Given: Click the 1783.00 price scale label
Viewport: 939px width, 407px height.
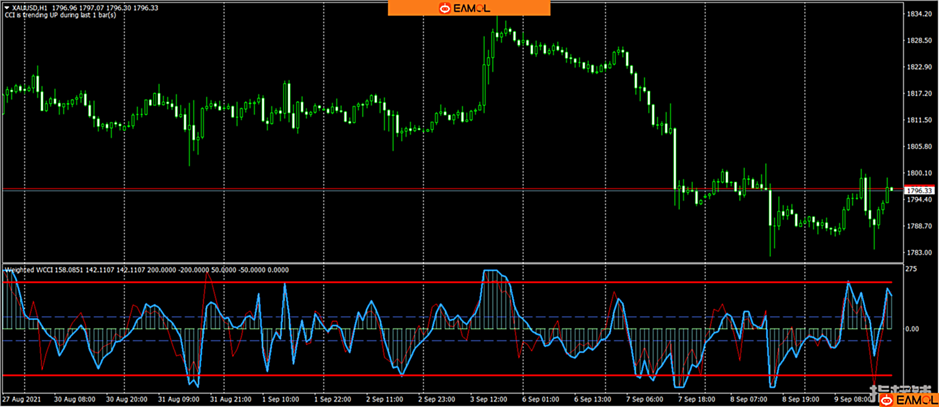Looking at the screenshot, I should [x=919, y=253].
